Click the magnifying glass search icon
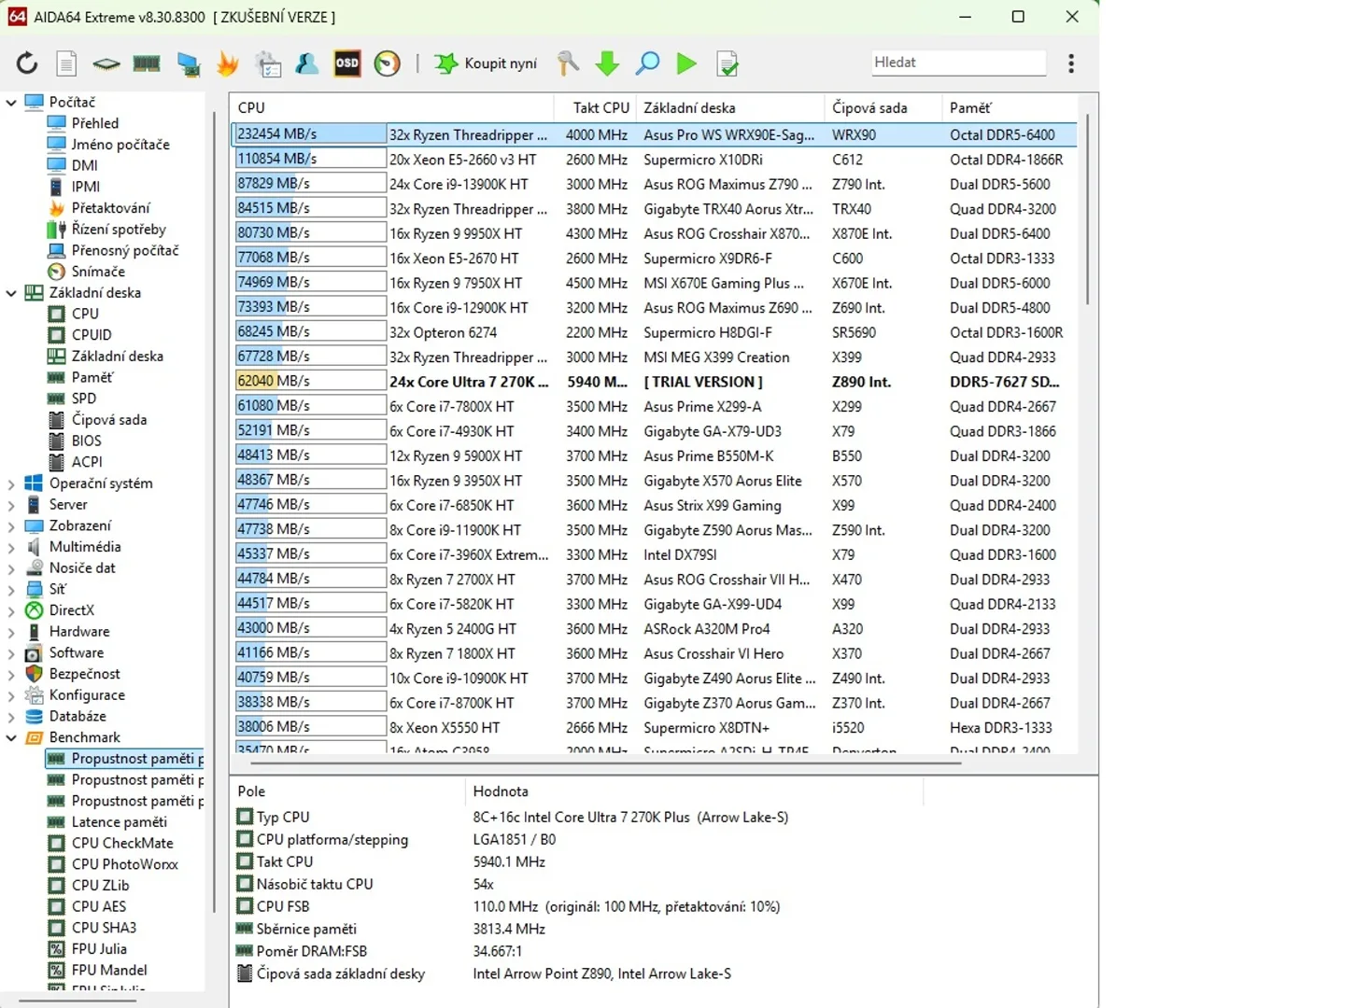This screenshot has height=1008, width=1356. 647,63
